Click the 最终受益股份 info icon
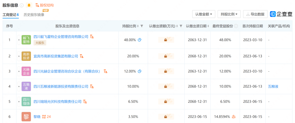The width and height of the screenshot is (295, 123). tap(236, 26)
